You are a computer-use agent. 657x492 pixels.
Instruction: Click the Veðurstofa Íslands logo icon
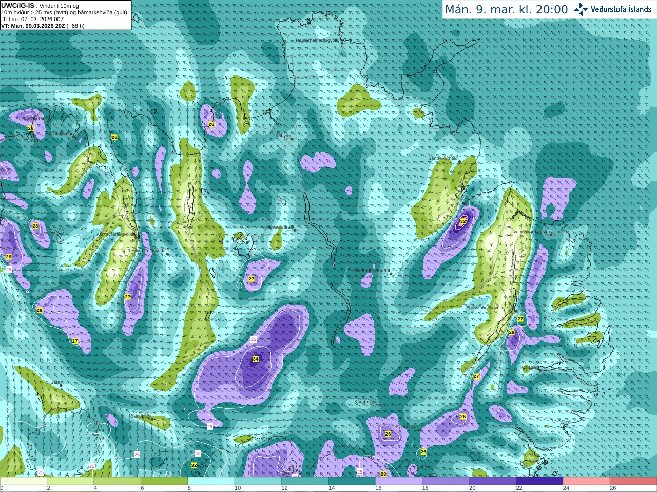tap(581, 9)
